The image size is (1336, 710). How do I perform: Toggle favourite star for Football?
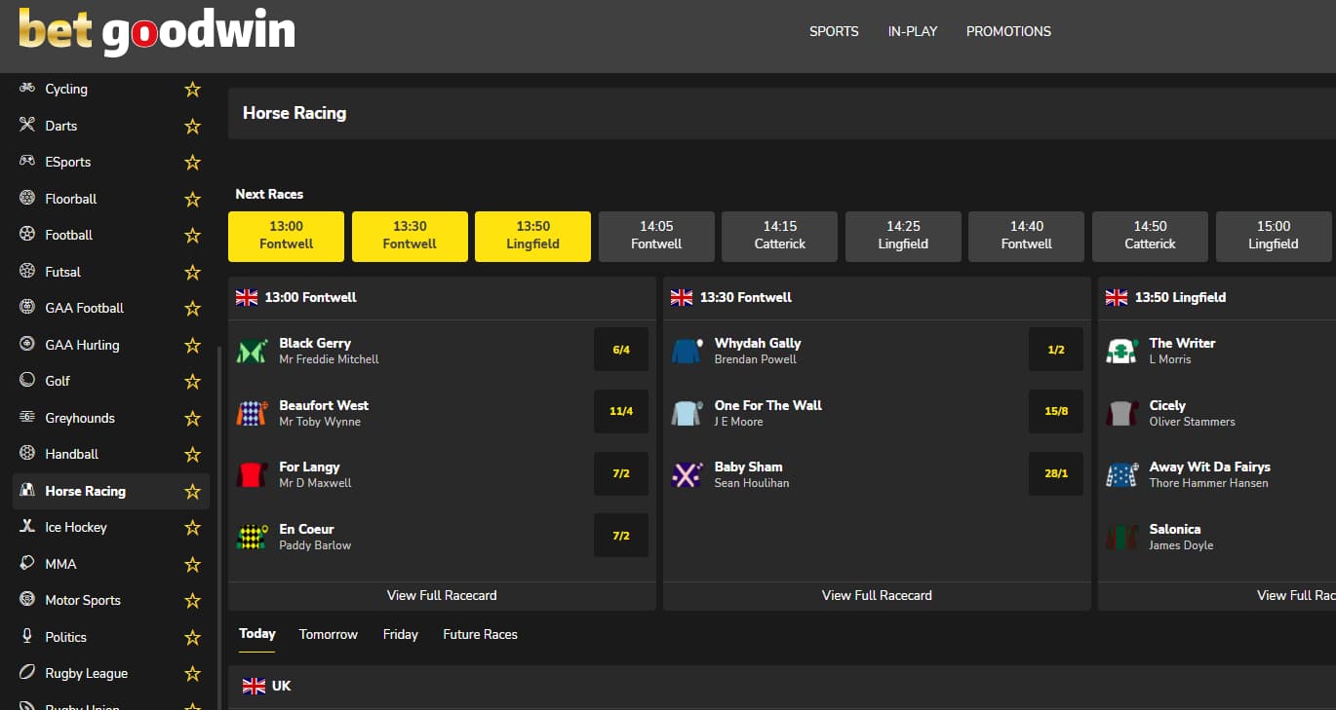(x=192, y=236)
